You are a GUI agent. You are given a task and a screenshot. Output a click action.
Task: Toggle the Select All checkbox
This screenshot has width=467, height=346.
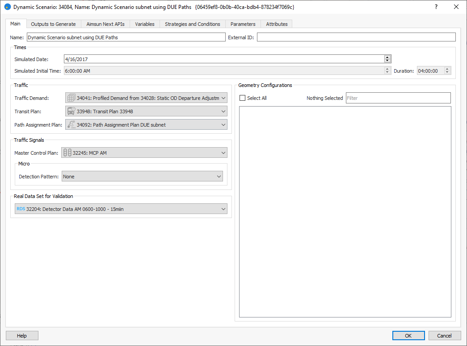[x=243, y=98]
